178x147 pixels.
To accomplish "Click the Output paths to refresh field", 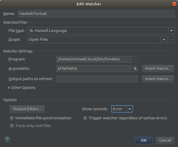I will [x=97, y=79].
